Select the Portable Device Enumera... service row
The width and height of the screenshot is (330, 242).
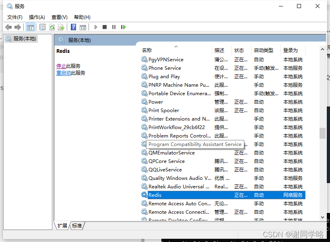(223, 93)
